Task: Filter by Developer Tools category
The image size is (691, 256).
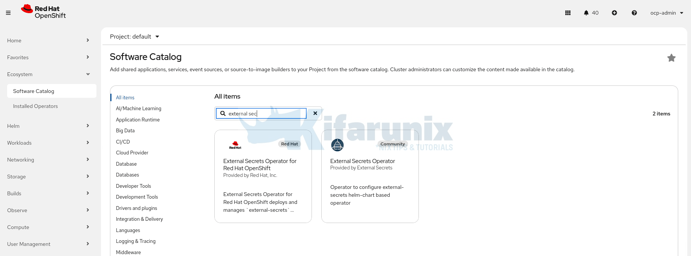Action: (133, 186)
